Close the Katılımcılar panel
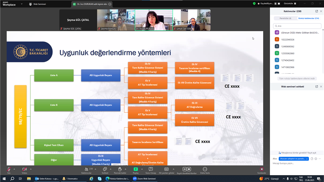Image resolution: width=324 pixels, height=182 pixels. (321, 12)
